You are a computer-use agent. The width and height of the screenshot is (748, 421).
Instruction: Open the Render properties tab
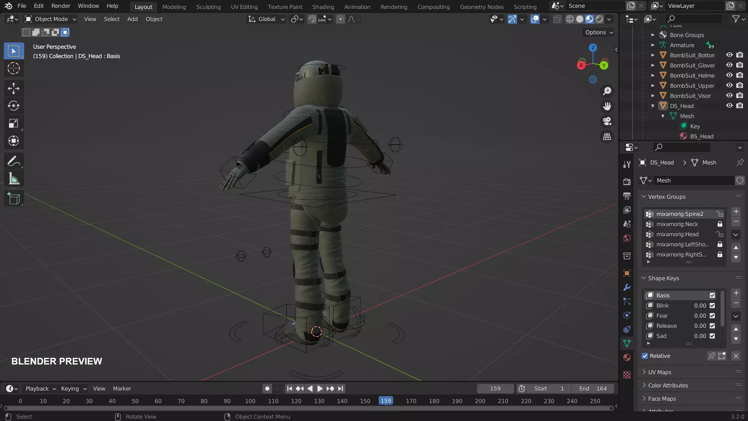click(627, 182)
